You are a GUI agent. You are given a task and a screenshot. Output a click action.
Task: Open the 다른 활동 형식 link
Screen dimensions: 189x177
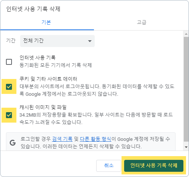(x=95, y=139)
